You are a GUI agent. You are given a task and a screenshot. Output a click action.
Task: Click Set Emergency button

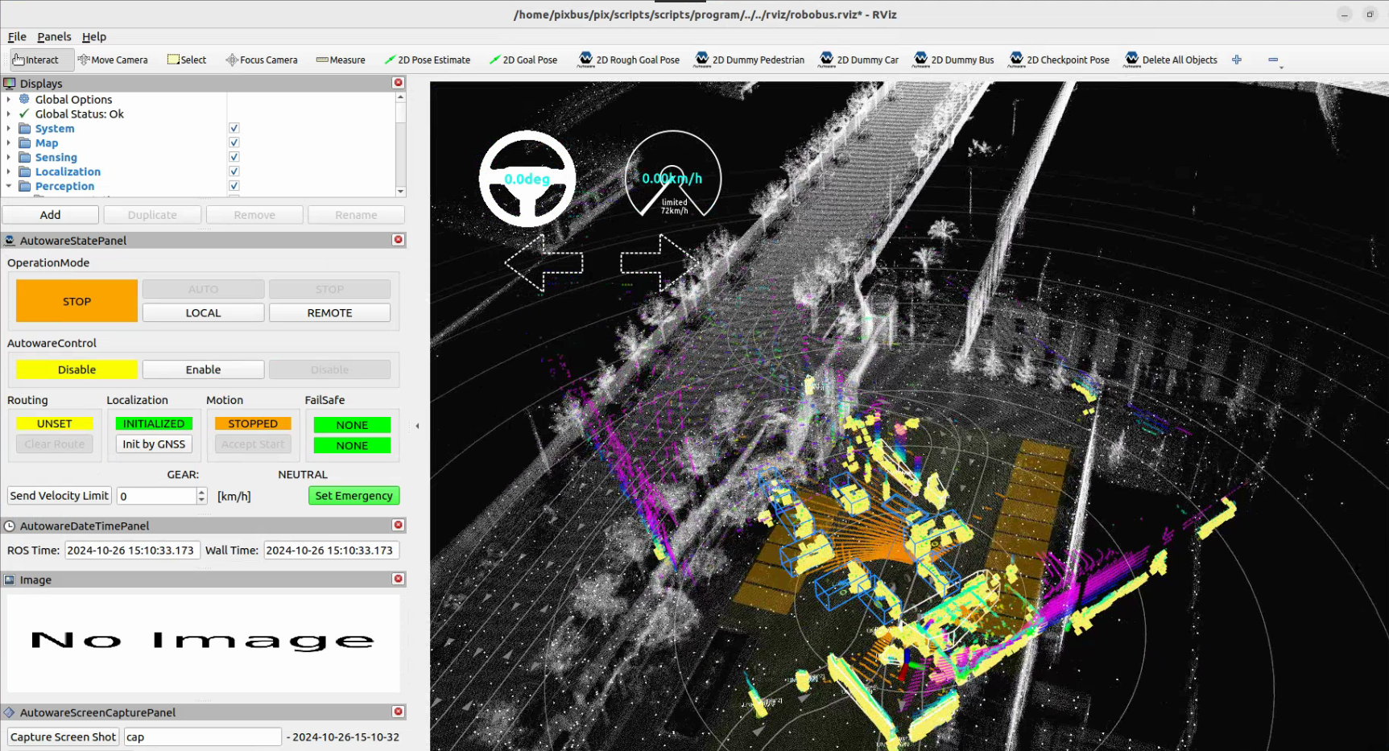(x=353, y=496)
